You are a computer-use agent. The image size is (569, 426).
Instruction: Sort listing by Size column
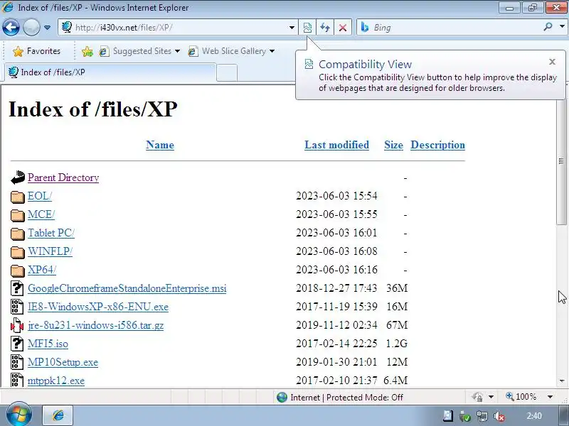(394, 145)
